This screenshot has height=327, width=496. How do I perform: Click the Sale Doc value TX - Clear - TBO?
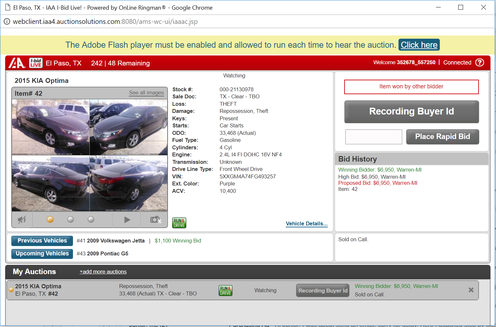[x=240, y=96]
